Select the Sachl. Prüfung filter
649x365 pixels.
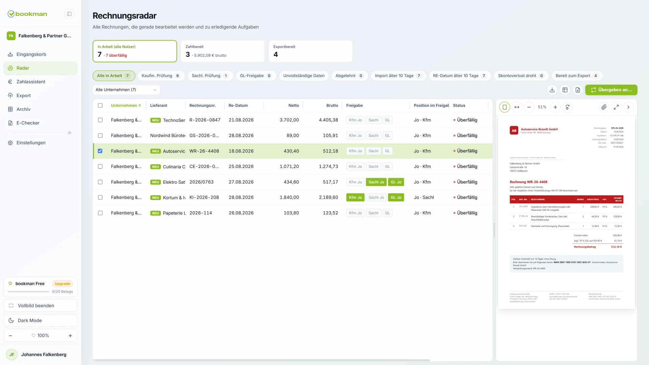pos(210,76)
